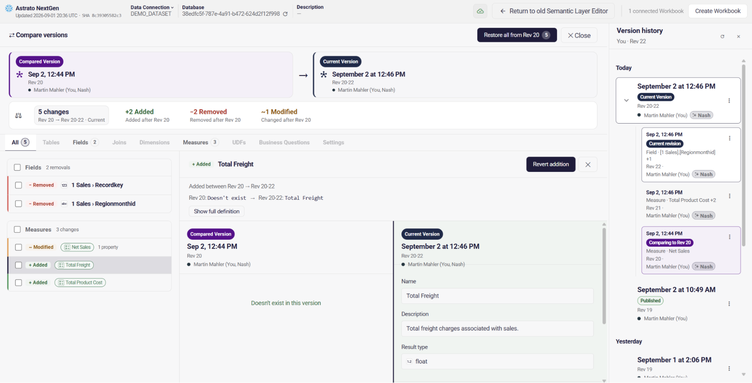Expand Show full definition

[217, 211]
